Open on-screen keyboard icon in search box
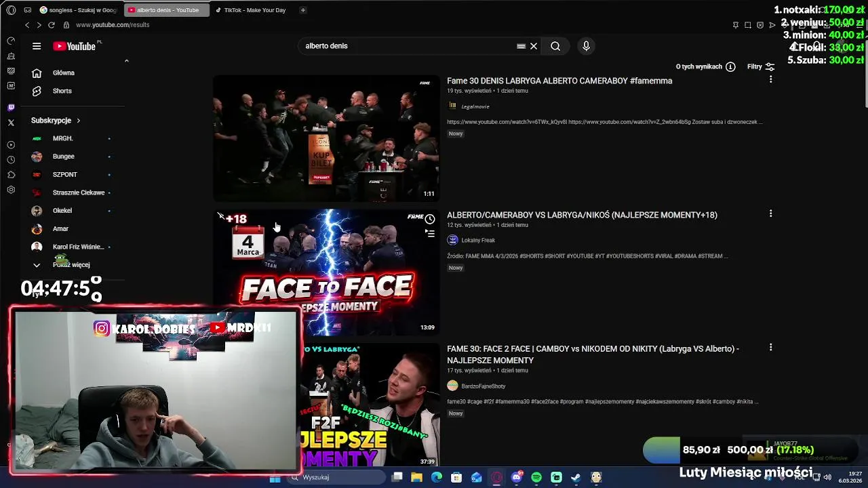The height and width of the screenshot is (488, 868). click(521, 46)
